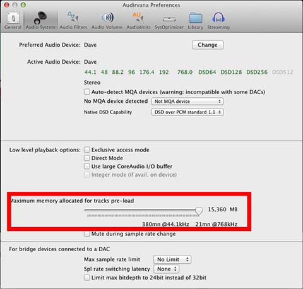Open Streaming headphones preferences
The image size is (303, 289).
click(218, 21)
